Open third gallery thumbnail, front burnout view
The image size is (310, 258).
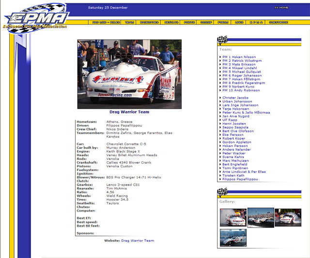[x=288, y=217]
